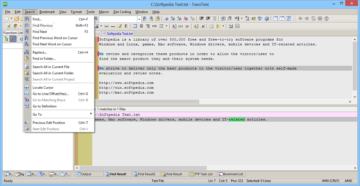Open the Macro menu
The width and height of the screenshot is (360, 186).
click(x=104, y=12)
